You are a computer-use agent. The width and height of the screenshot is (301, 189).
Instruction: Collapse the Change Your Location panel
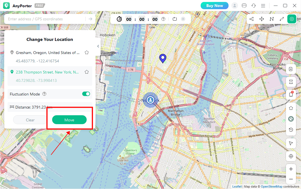(98, 46)
